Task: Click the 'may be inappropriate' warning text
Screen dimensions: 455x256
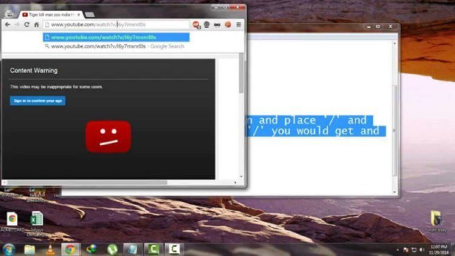Action: pos(56,87)
